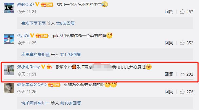
Task: Open 翻菜单取名QAQ's username link
Action: click(32, 84)
